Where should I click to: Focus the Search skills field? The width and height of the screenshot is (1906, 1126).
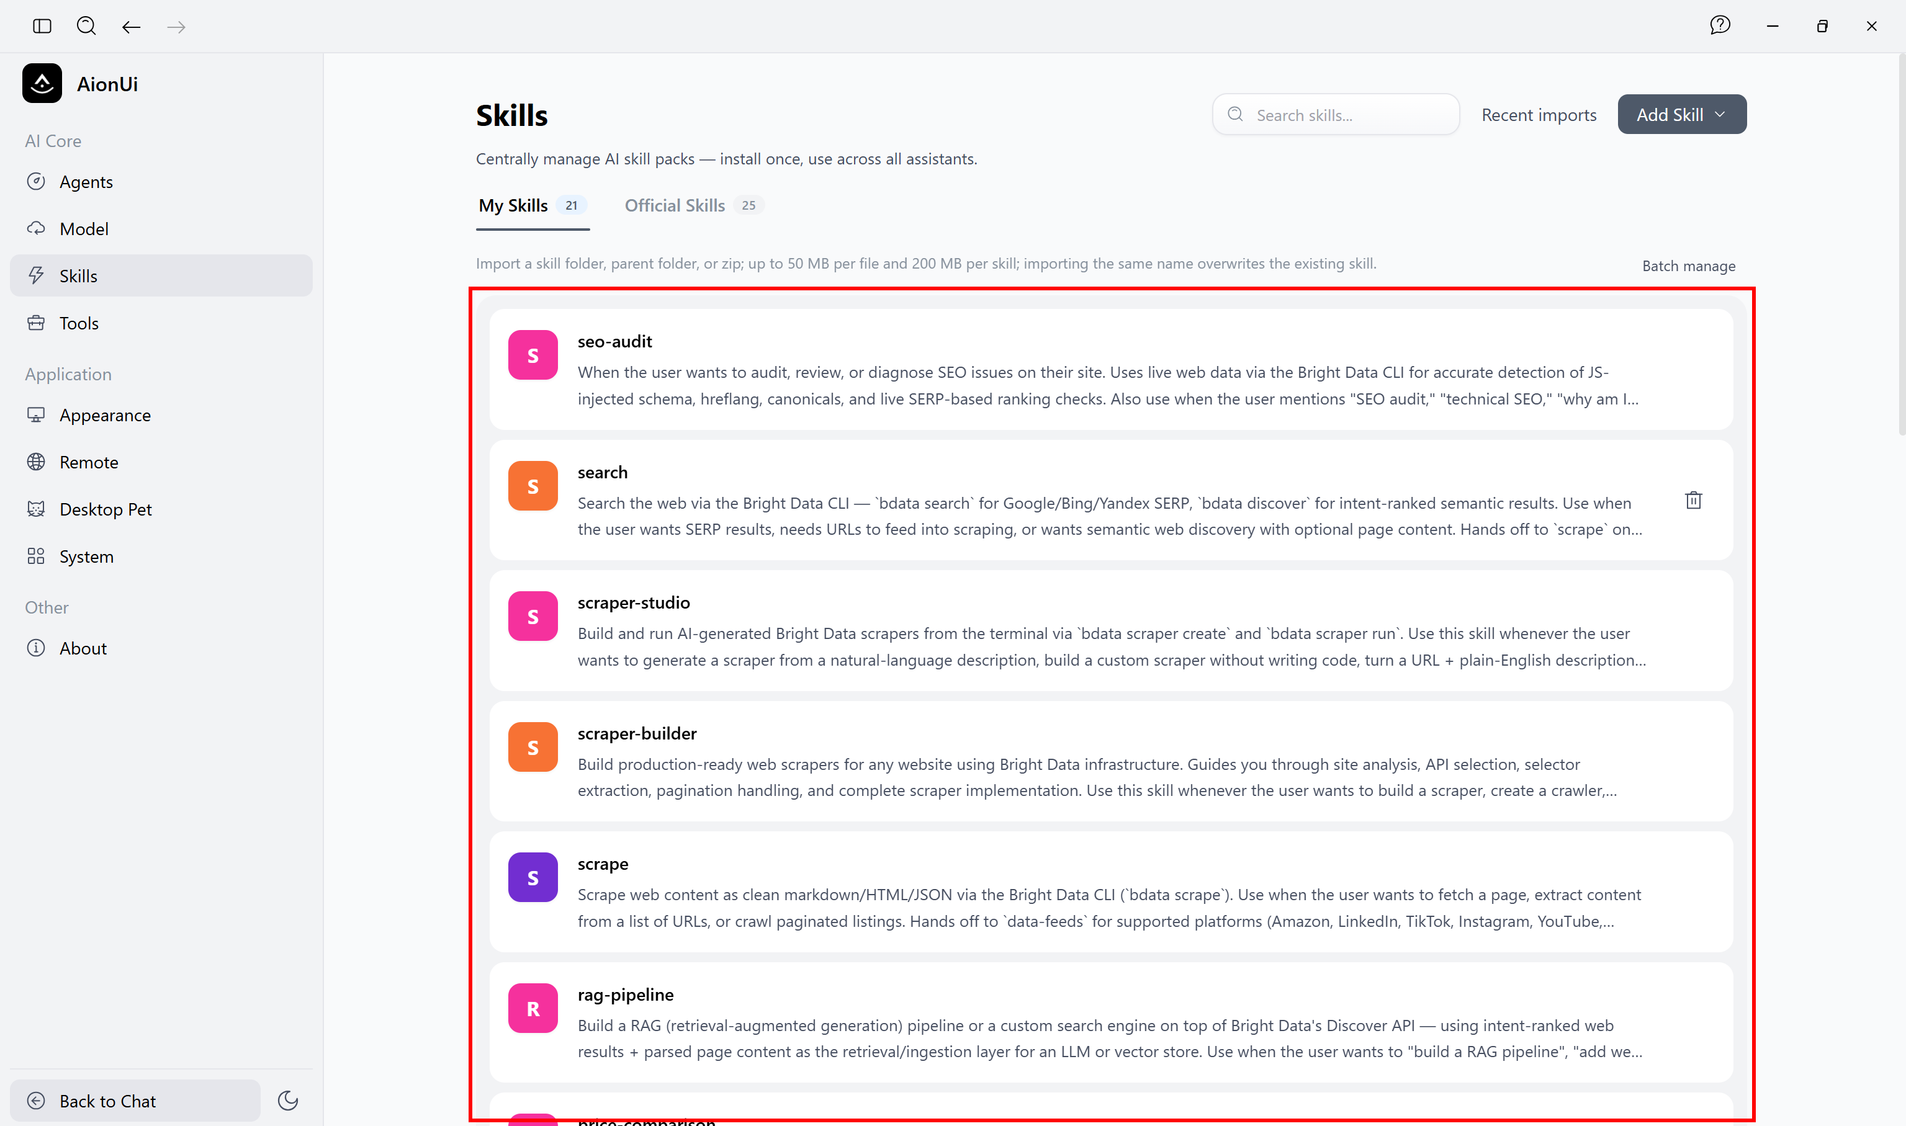pos(1336,115)
